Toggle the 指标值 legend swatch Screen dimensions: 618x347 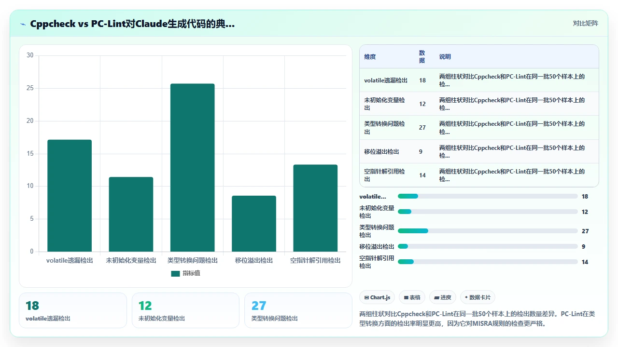pos(175,273)
